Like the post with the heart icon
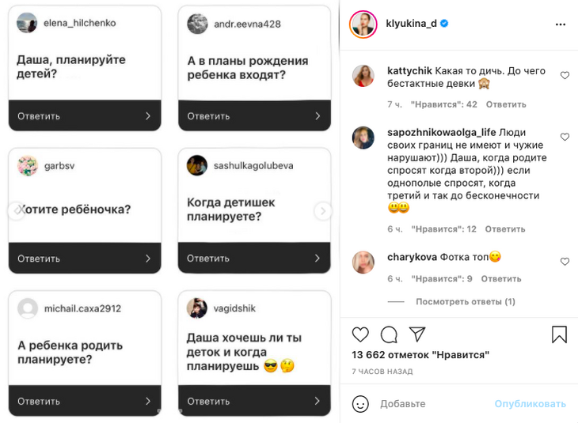This screenshot has width=578, height=423. point(360,334)
